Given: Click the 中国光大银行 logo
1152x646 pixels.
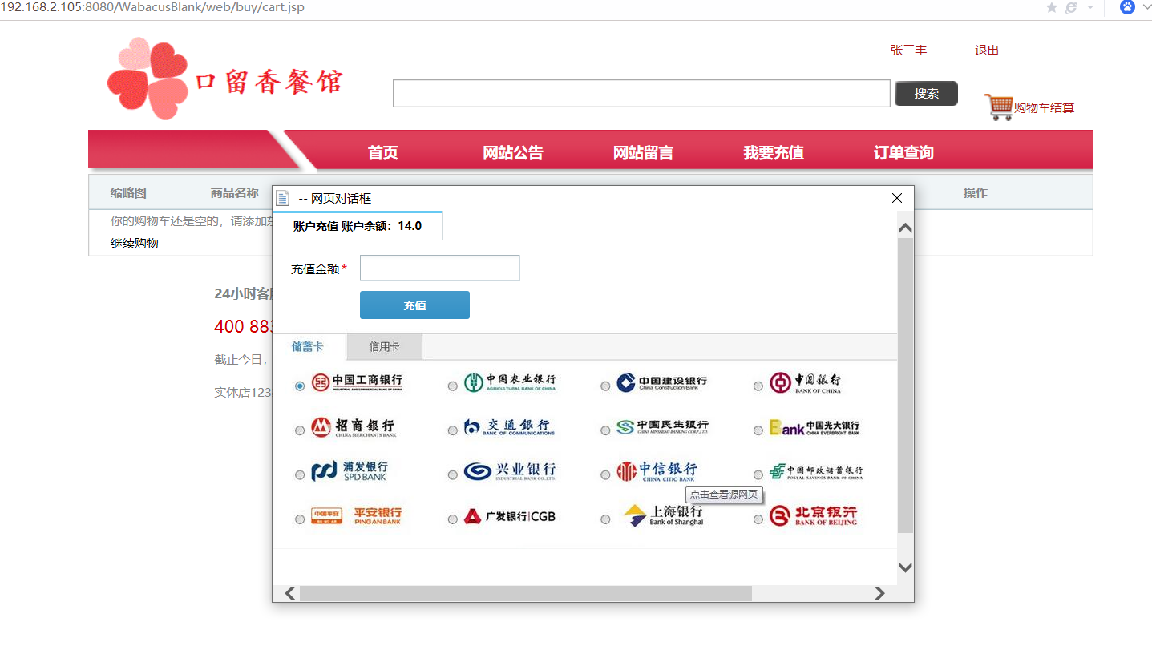Looking at the screenshot, I should pos(814,427).
